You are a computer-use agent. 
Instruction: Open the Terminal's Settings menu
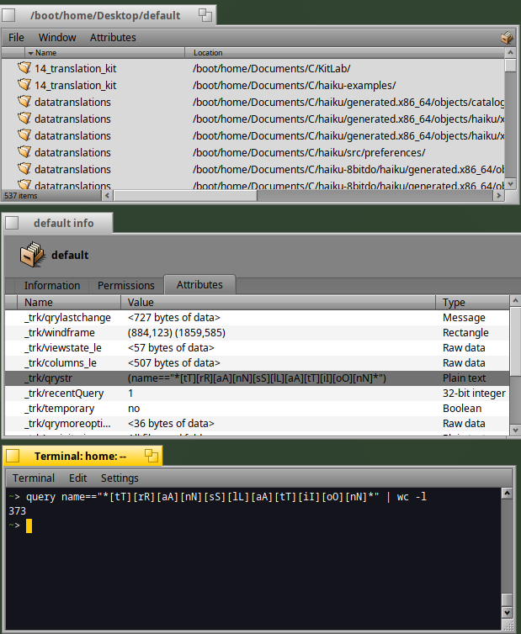(120, 478)
